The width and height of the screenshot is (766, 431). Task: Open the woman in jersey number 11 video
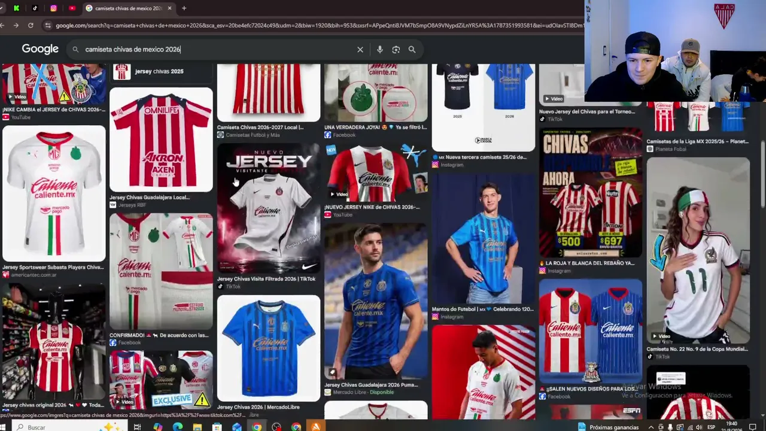[698, 250]
